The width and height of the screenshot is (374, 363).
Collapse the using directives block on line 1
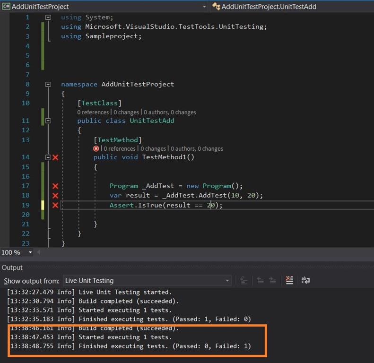point(48,17)
